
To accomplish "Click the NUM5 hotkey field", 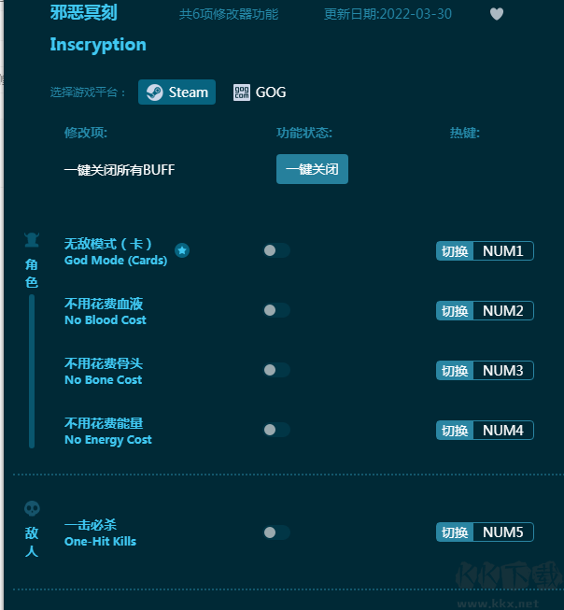I will point(502,532).
